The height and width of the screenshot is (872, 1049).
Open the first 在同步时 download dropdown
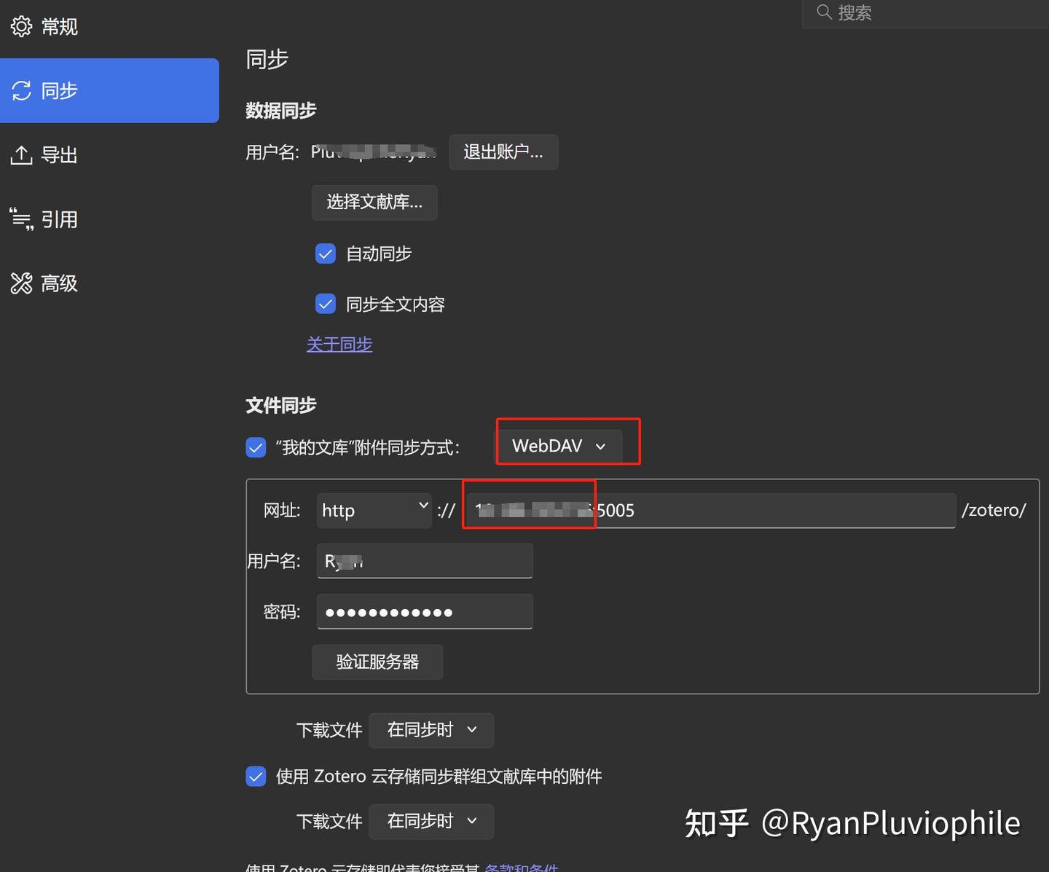click(x=431, y=730)
